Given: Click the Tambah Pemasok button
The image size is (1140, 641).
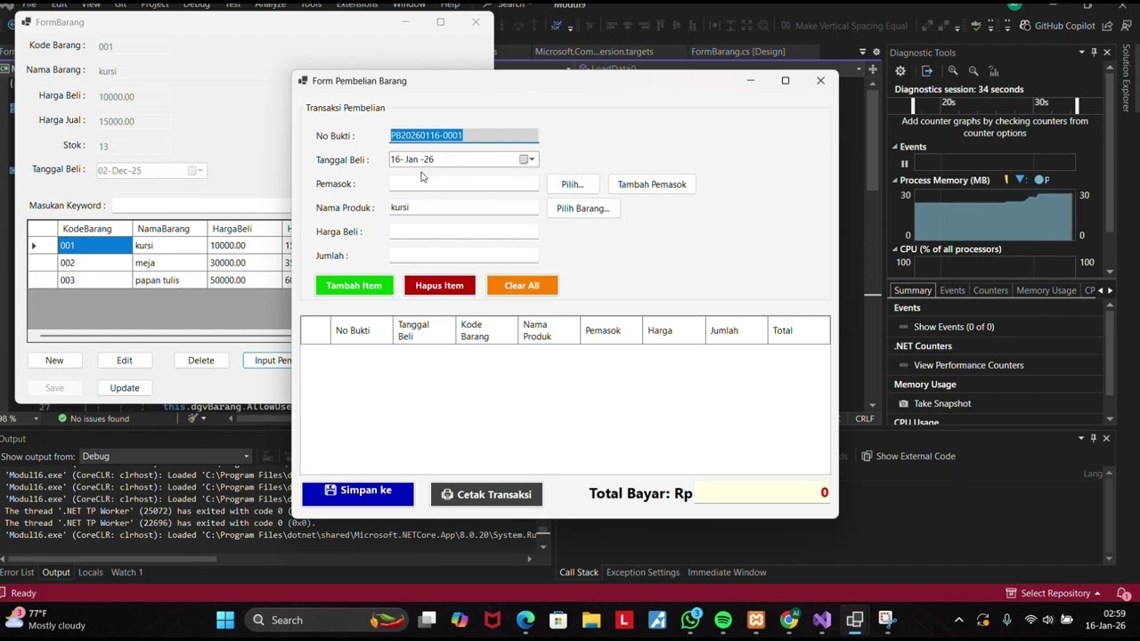Looking at the screenshot, I should coord(652,184).
